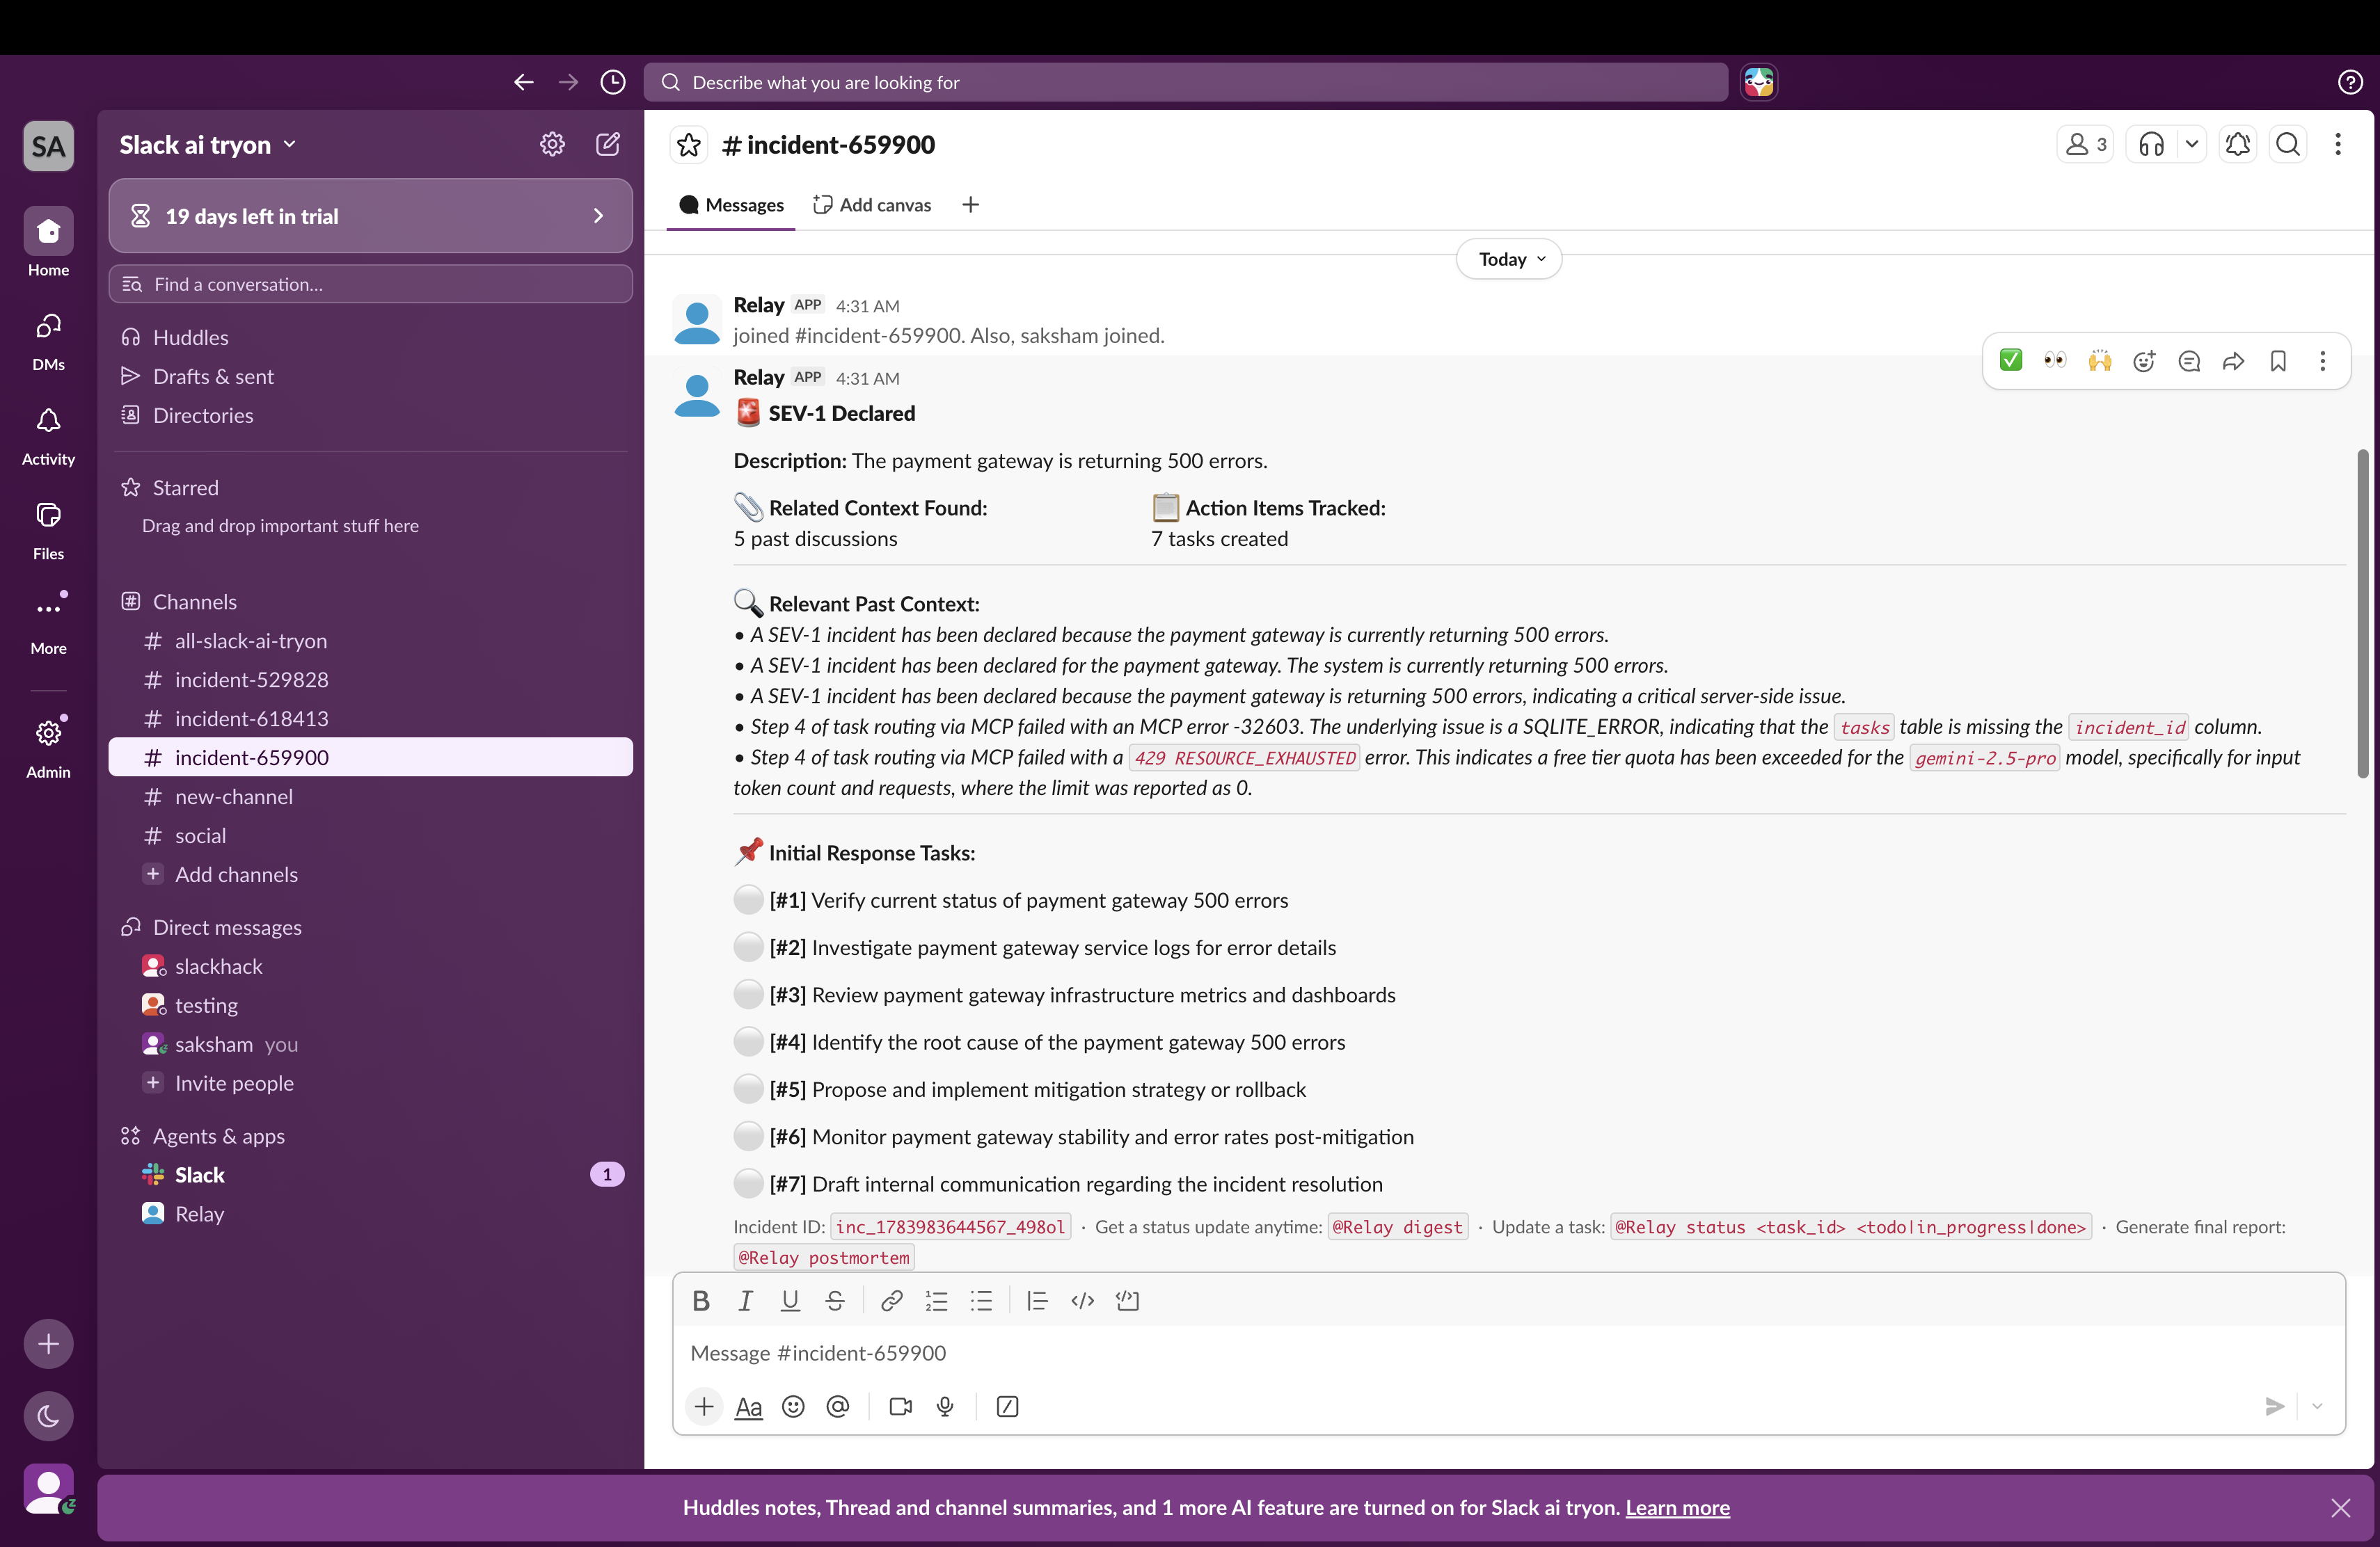React with eyes emoji
This screenshot has height=1547, width=2380.
(x=2055, y=361)
